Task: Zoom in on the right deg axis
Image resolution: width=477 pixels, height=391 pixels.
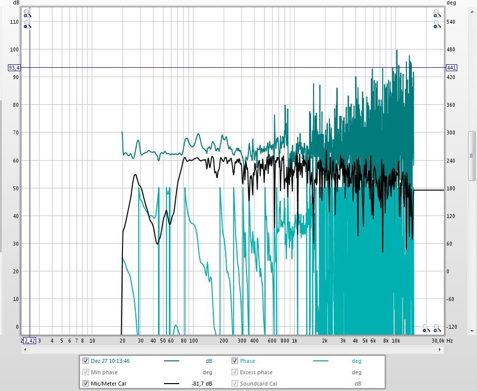Action: [x=437, y=13]
